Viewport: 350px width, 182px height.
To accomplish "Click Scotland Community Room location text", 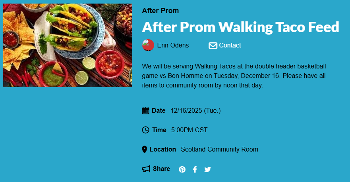I will coord(219,150).
